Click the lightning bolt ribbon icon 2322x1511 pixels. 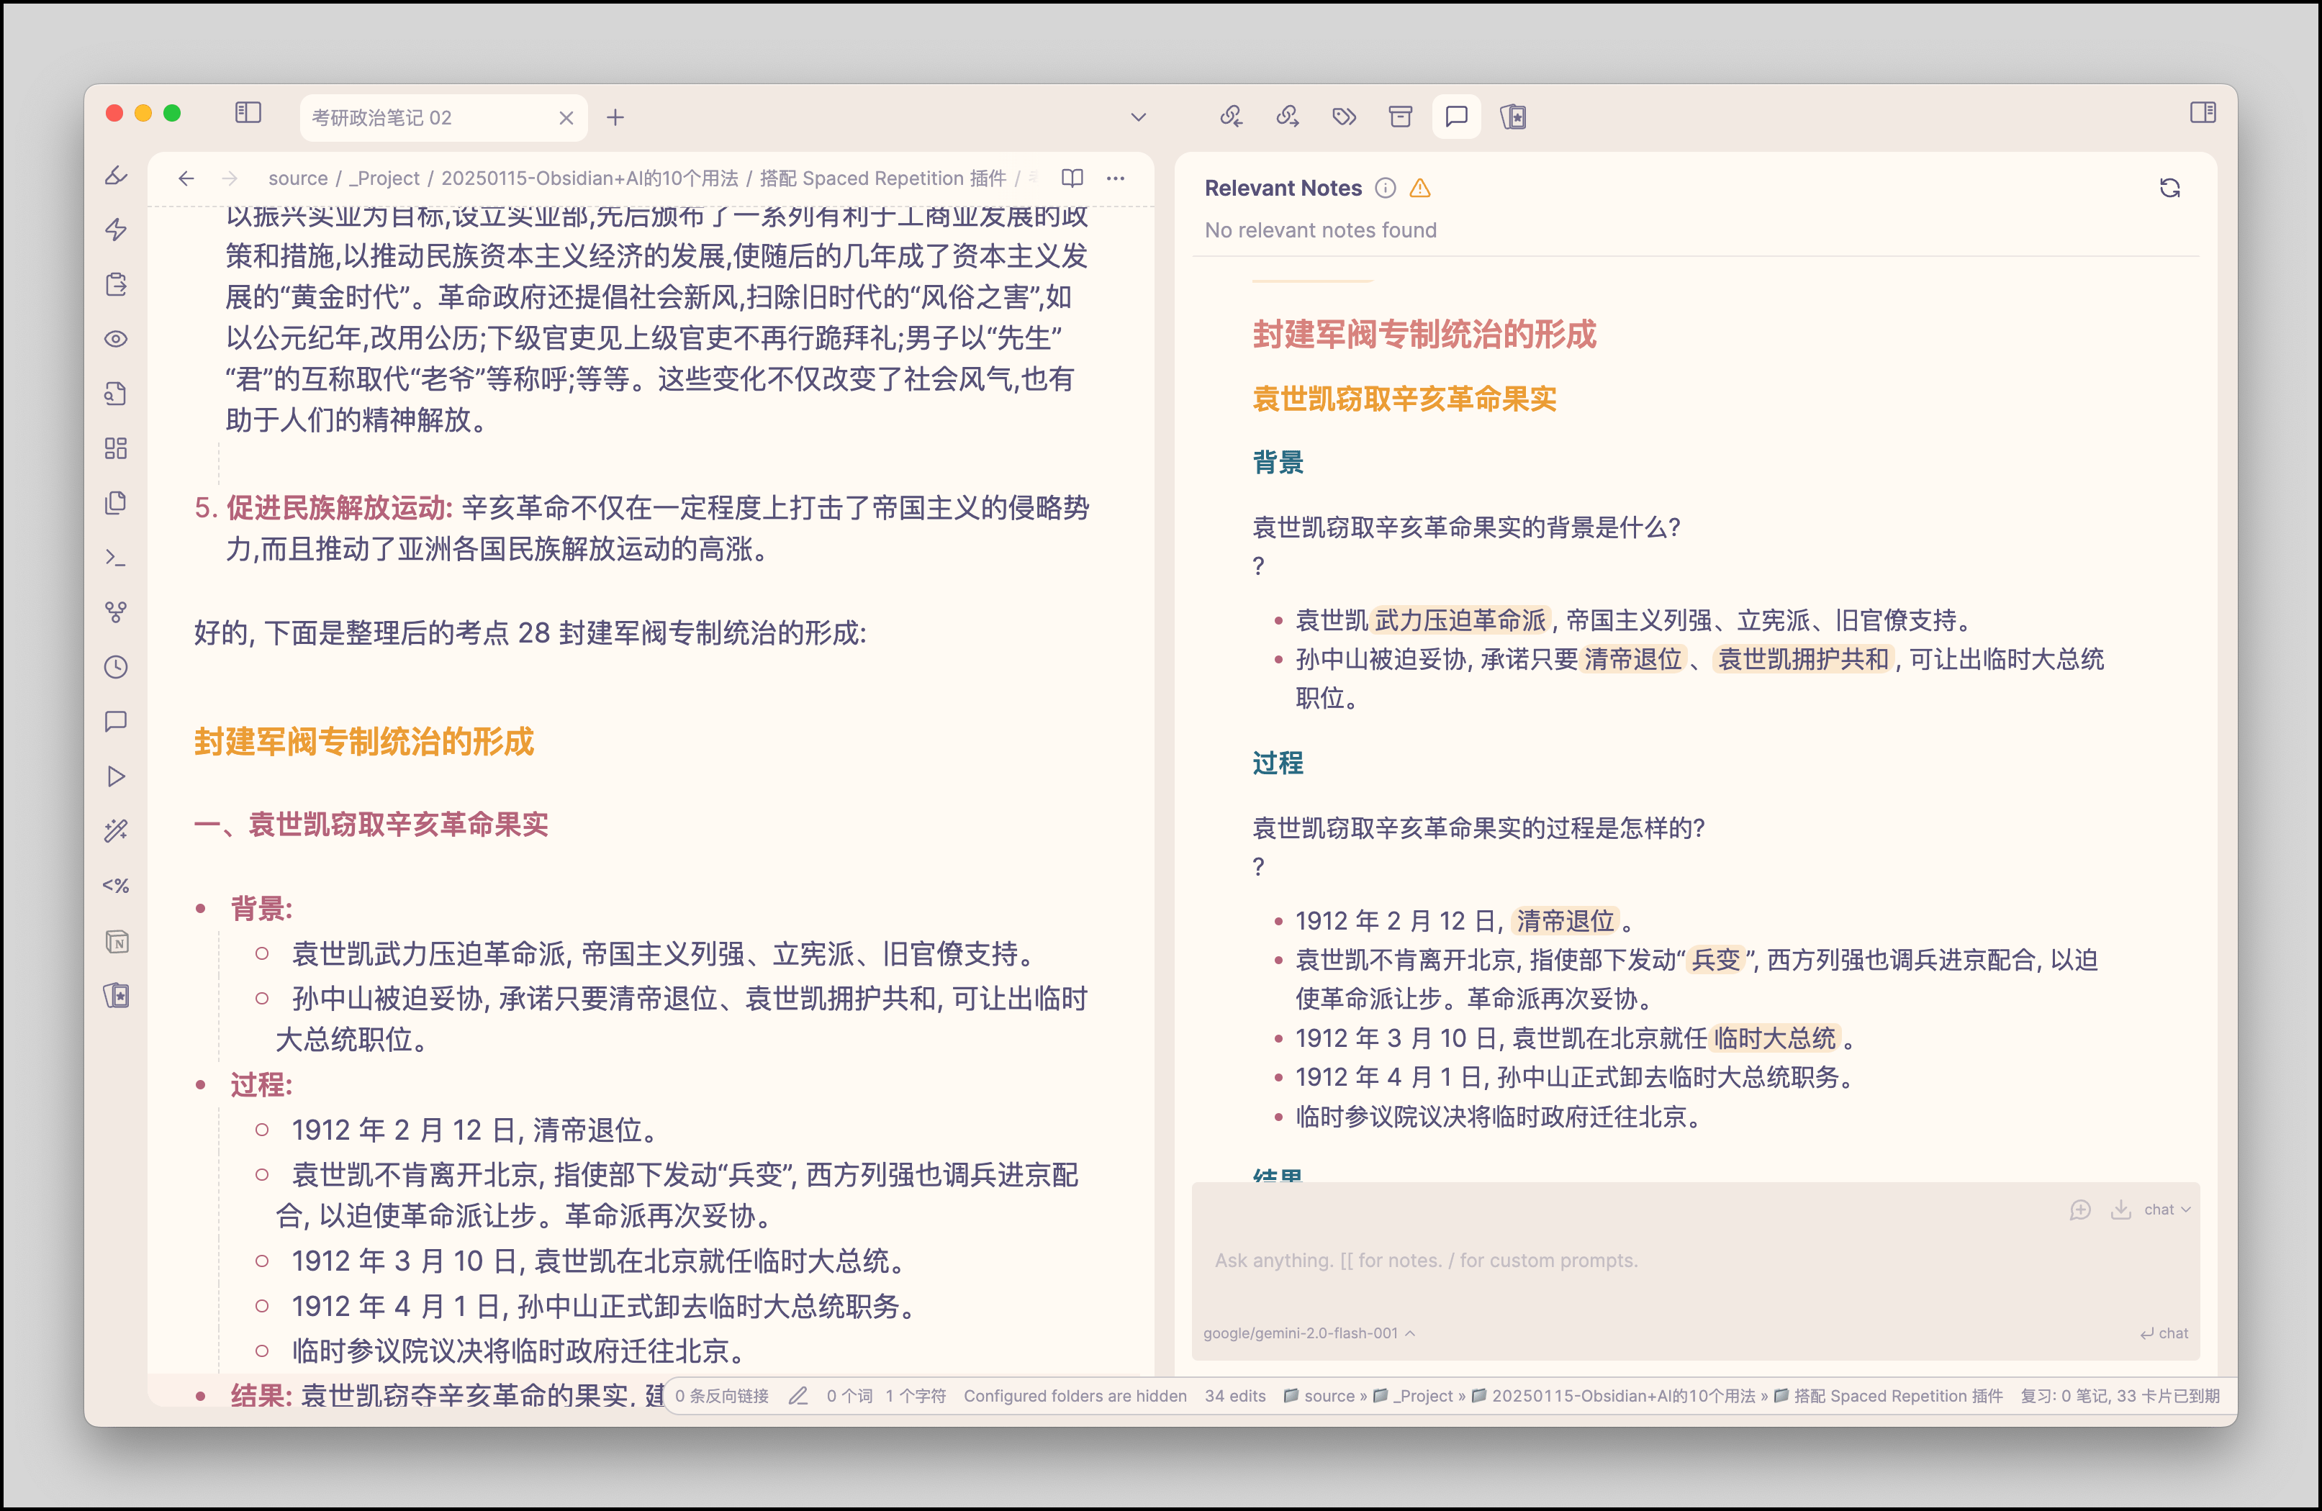116,230
